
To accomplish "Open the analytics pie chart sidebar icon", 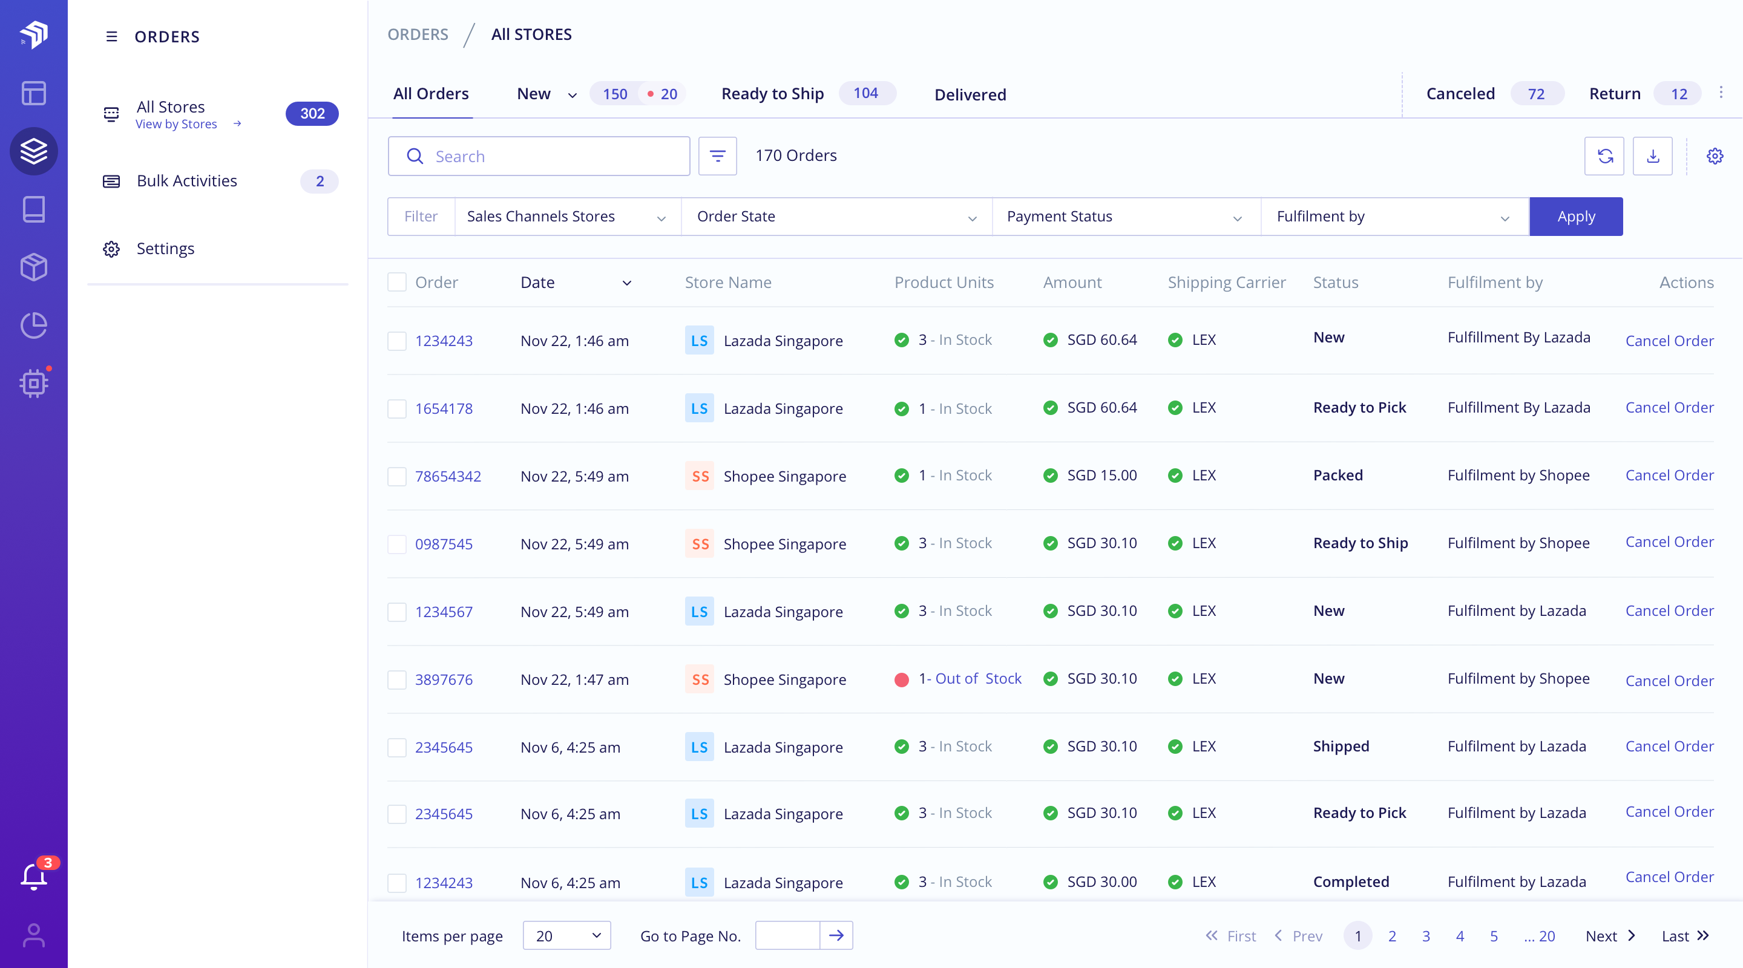I will pos(33,325).
